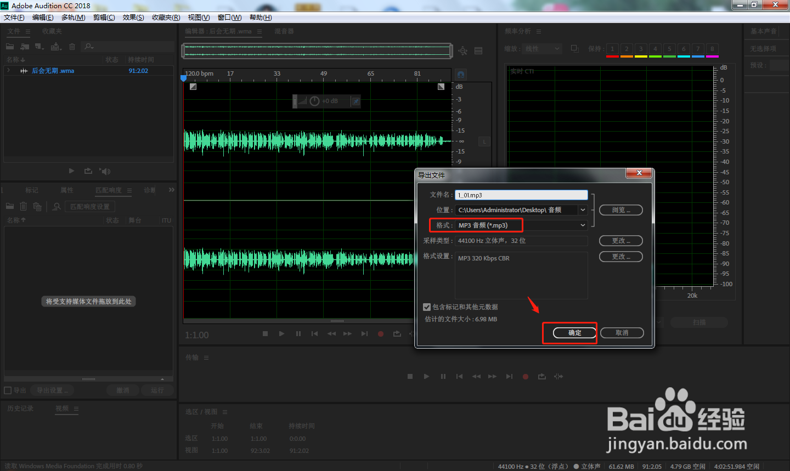Toggle the 包含标记和其他元数据 checkbox
Image resolution: width=790 pixels, height=471 pixels.
(427, 307)
